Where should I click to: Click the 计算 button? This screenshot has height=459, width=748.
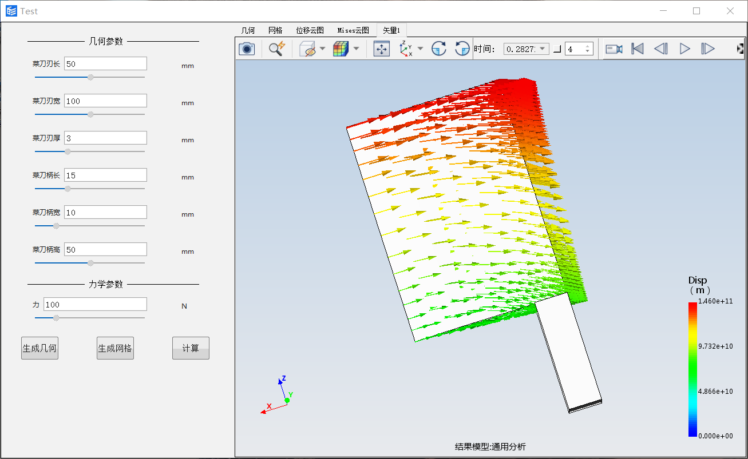point(191,348)
